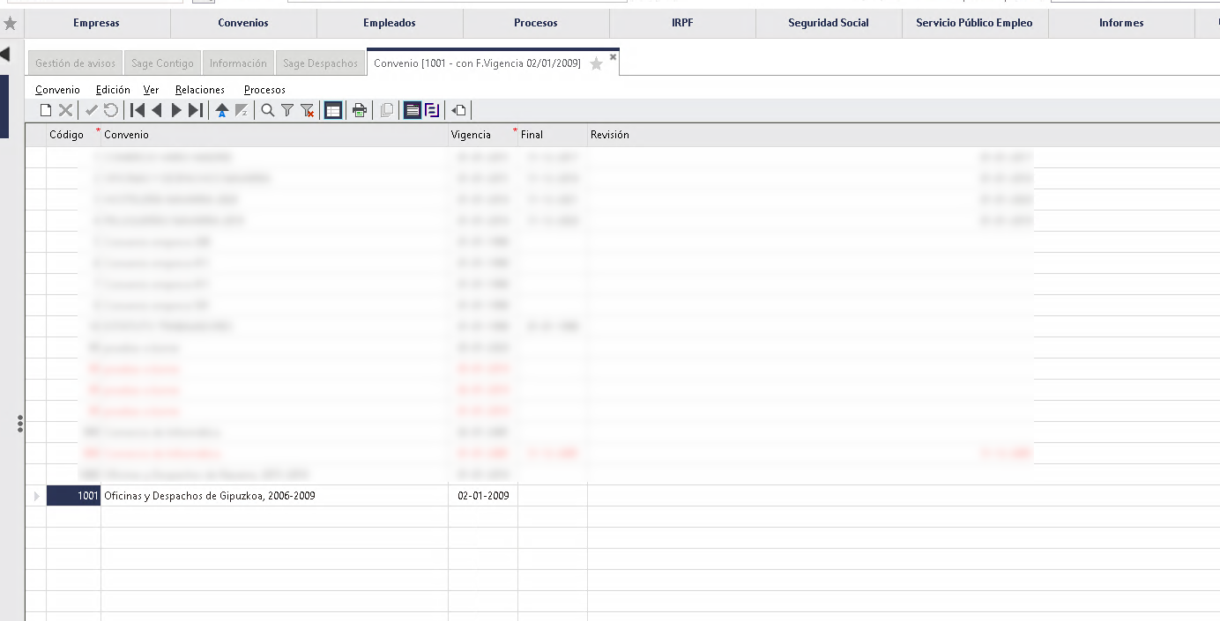Go to last record
Viewport: 1220px width, 621px height.
point(196,110)
